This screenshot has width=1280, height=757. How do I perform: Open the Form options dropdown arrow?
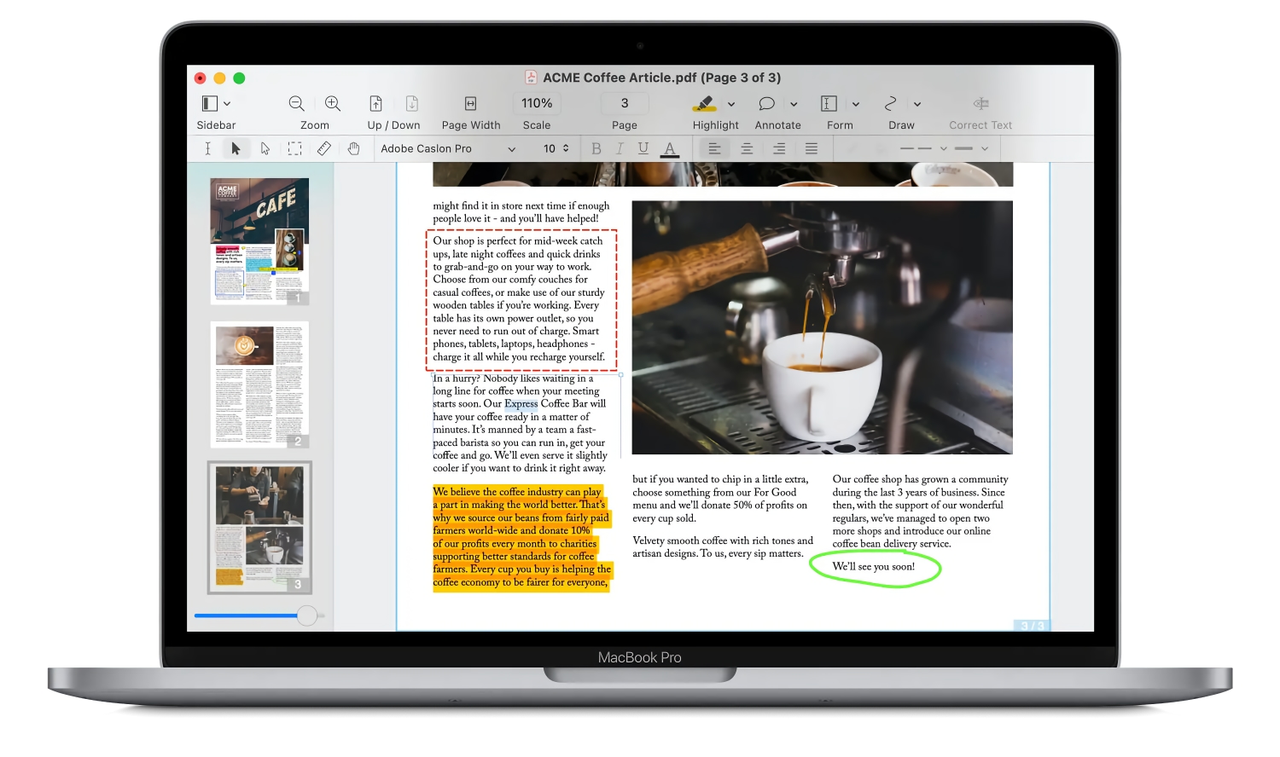[x=856, y=104]
